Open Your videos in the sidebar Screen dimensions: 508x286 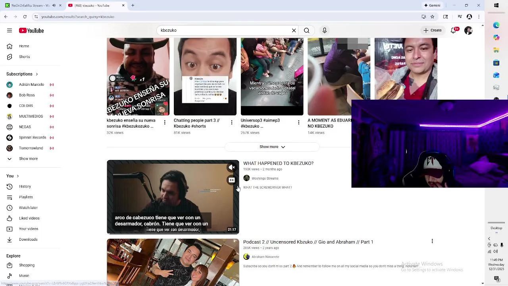tap(29, 229)
